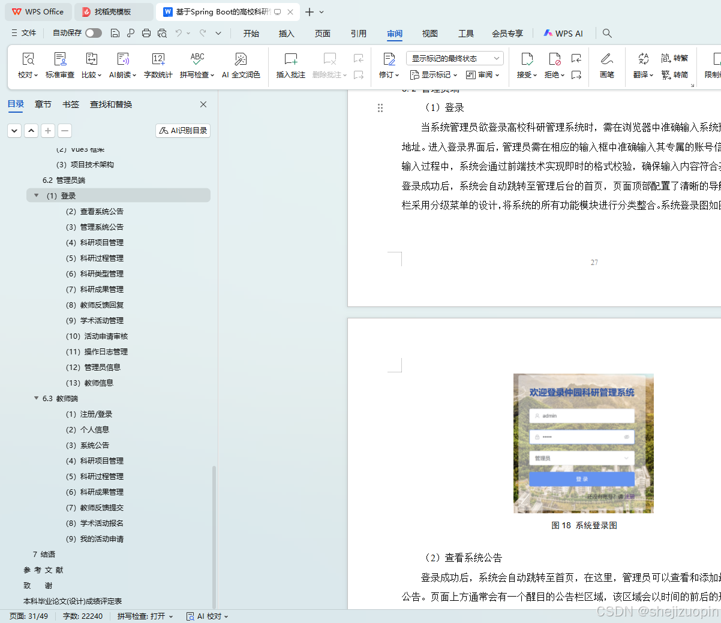
Task: Go to (4) 科研项目管理 under 管理员端
Action: coord(95,242)
